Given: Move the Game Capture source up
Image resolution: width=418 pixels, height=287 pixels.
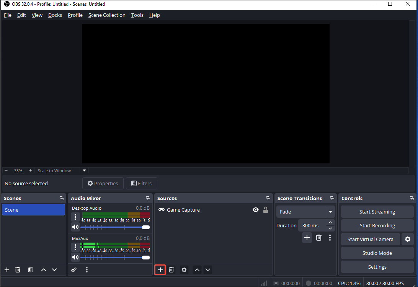Looking at the screenshot, I should (197, 270).
